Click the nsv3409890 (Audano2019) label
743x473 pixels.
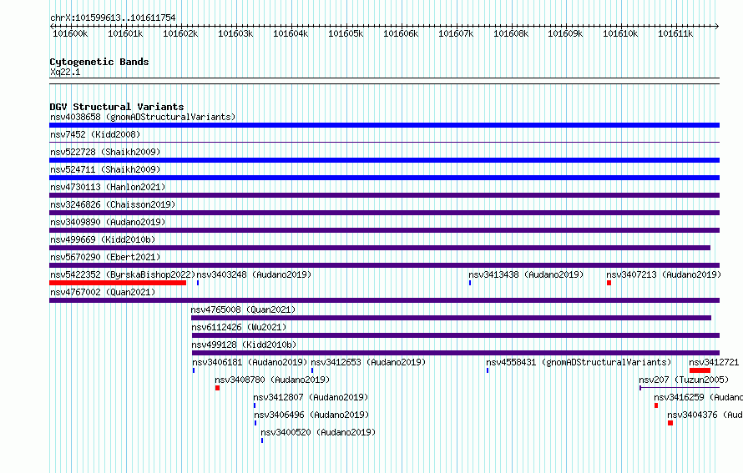pyautogui.click(x=108, y=222)
